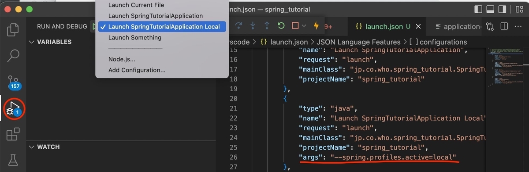Click the debug Step Out arrow
The height and width of the screenshot is (172, 529).
click(266, 25)
